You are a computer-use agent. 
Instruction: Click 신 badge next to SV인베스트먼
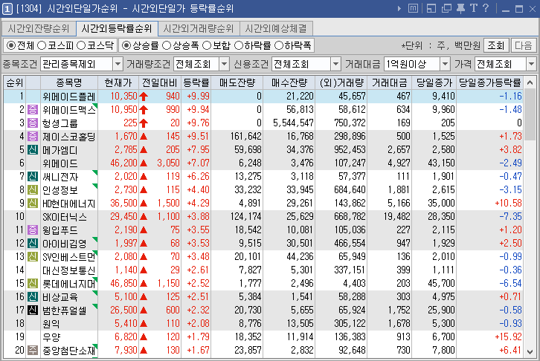(33, 257)
